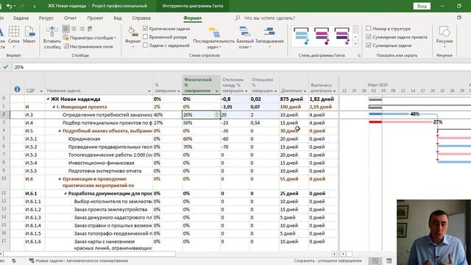The height and width of the screenshot is (265, 471).
Task: Open the Проект ribbon tab
Action: pyautogui.click(x=95, y=18)
